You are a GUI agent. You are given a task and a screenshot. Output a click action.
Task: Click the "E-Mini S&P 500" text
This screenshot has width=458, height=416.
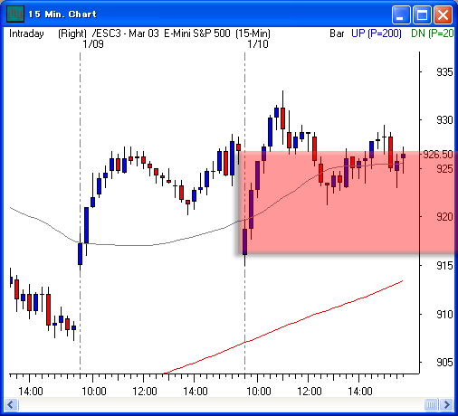point(197,33)
